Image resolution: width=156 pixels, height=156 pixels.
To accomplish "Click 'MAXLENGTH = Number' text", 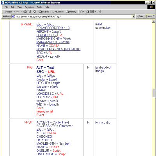I will (x=53, y=144).
